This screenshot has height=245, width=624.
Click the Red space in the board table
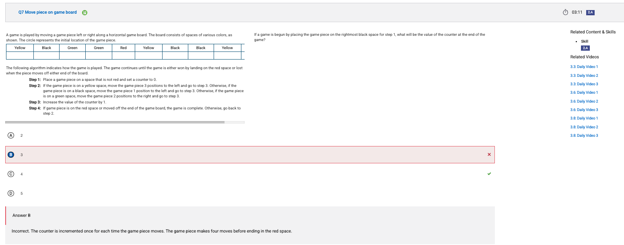tap(124, 48)
